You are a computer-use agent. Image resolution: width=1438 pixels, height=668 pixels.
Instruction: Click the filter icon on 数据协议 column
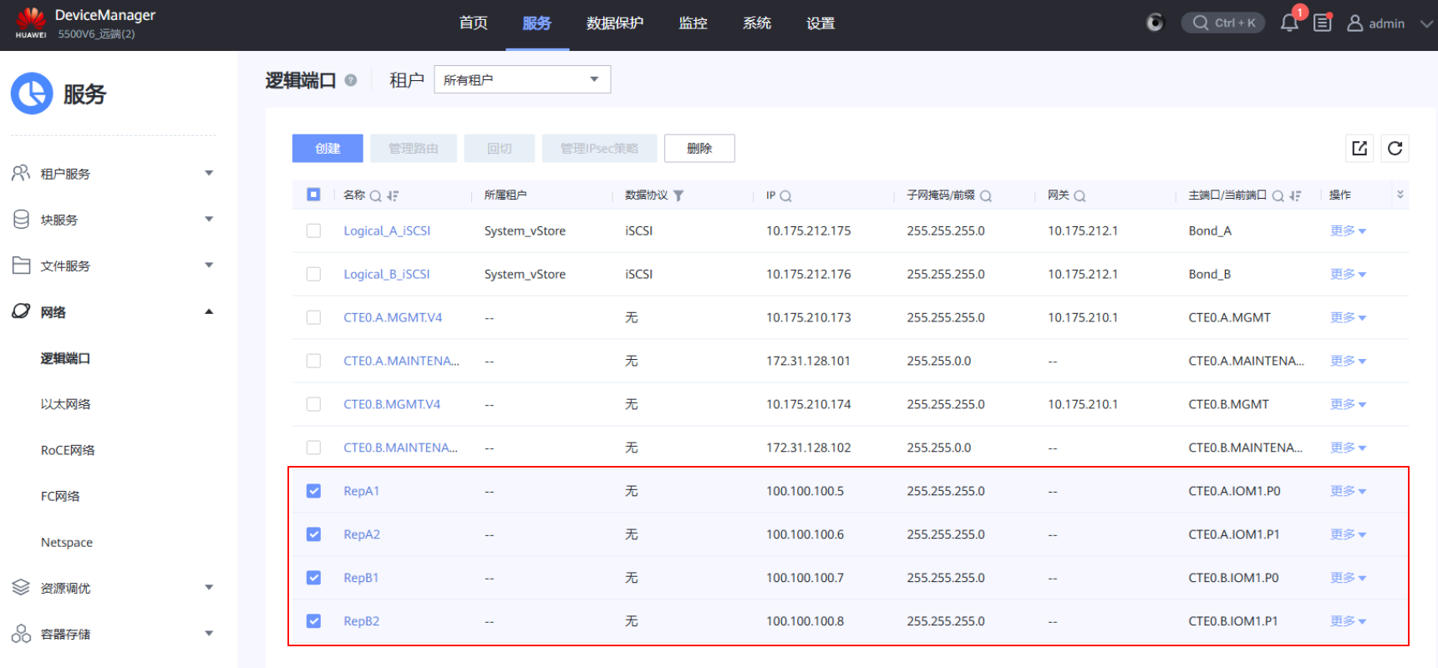(x=678, y=196)
